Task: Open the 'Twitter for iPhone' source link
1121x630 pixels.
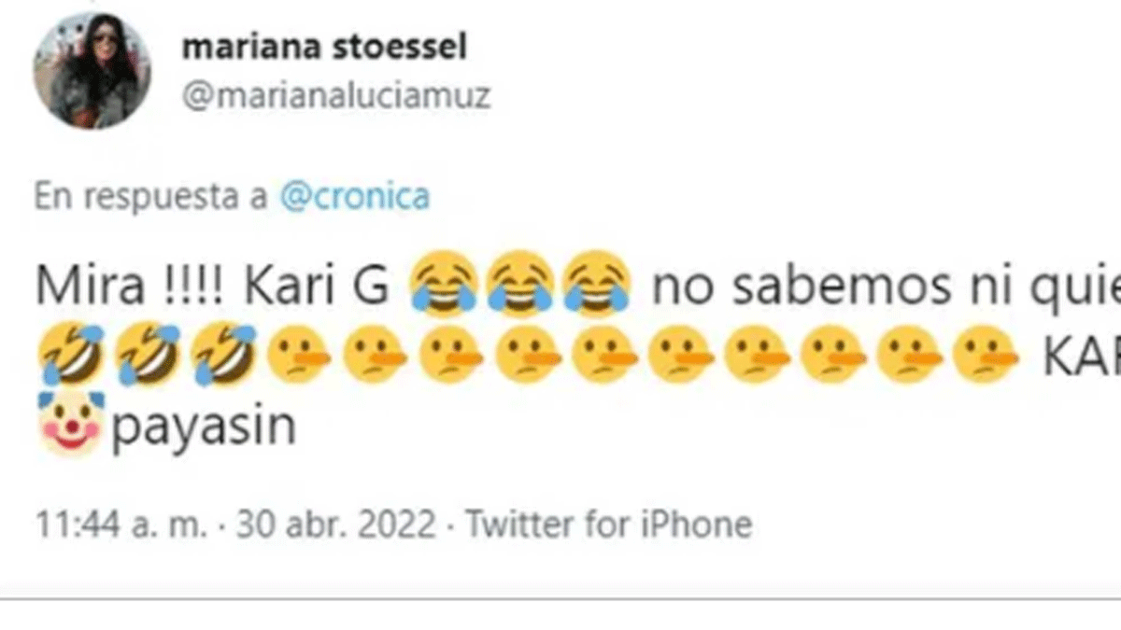Action: [x=608, y=525]
